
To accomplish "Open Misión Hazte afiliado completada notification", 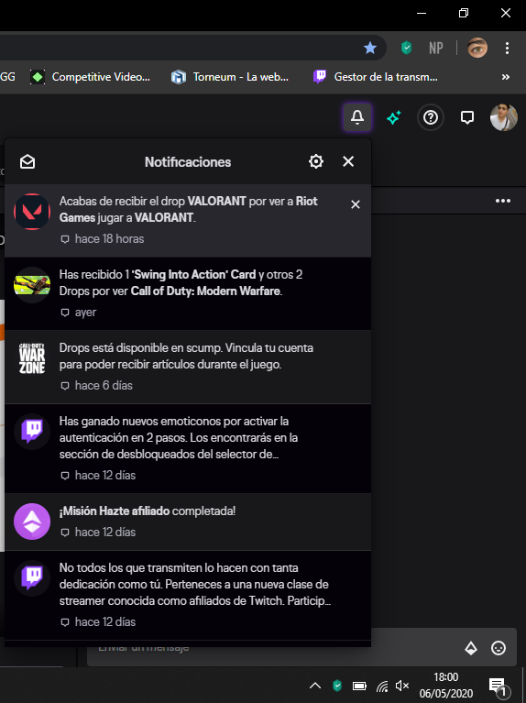I will click(x=188, y=522).
